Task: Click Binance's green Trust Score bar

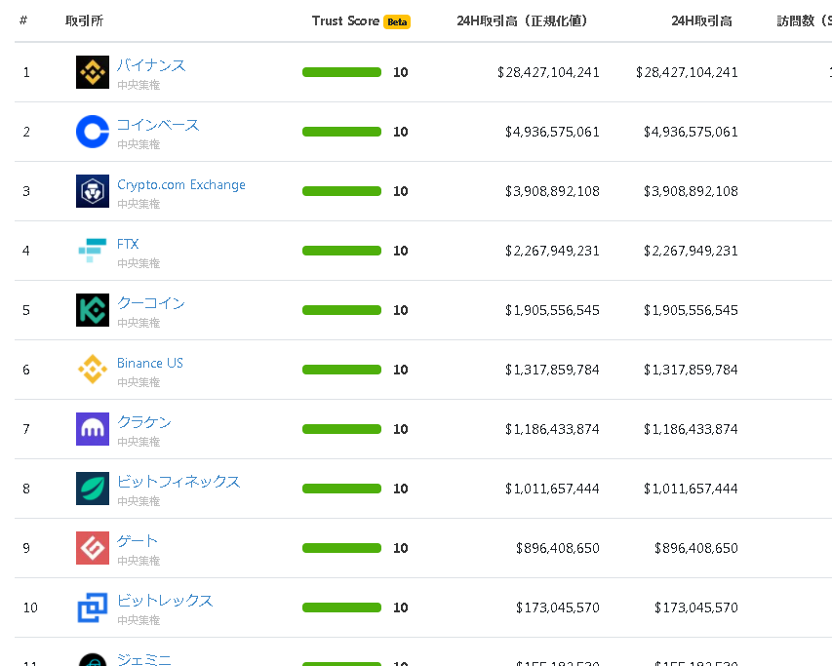Action: pos(341,71)
